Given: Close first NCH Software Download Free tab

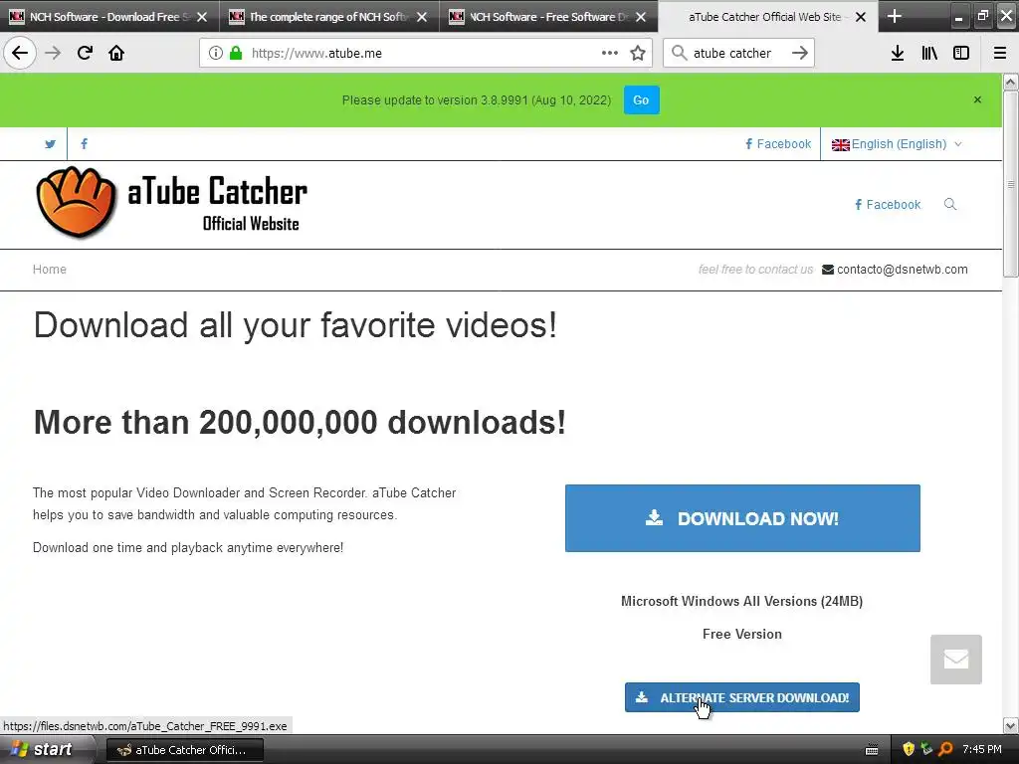Looking at the screenshot, I should [202, 17].
